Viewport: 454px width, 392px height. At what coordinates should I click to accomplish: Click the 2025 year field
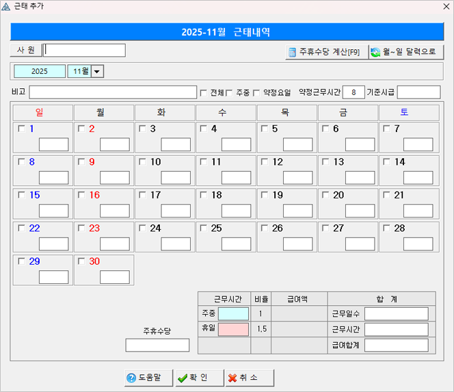pos(40,71)
